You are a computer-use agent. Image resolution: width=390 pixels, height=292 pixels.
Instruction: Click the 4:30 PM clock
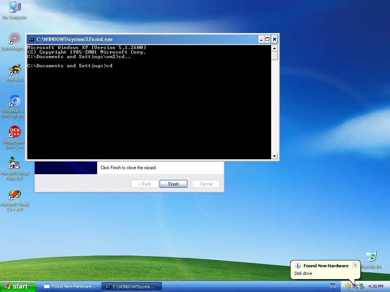[x=376, y=286]
